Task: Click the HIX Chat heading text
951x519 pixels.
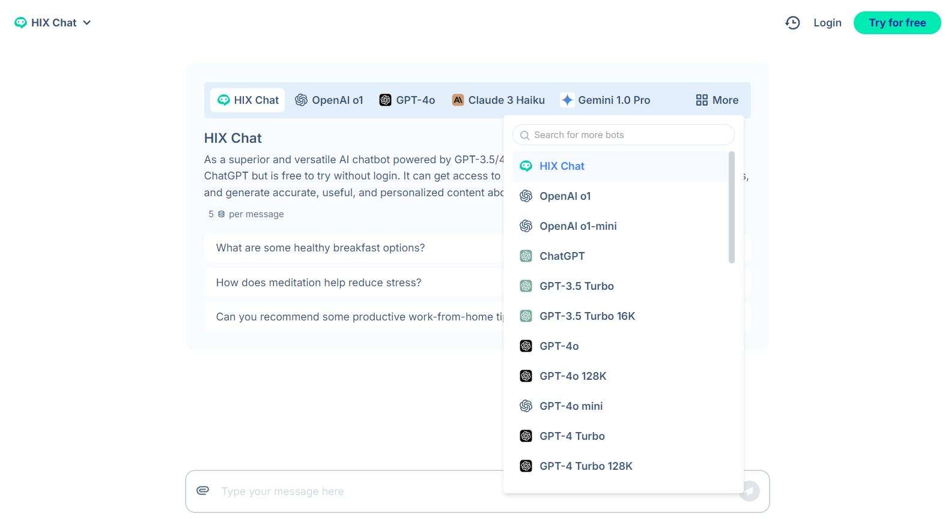Action: [x=233, y=138]
